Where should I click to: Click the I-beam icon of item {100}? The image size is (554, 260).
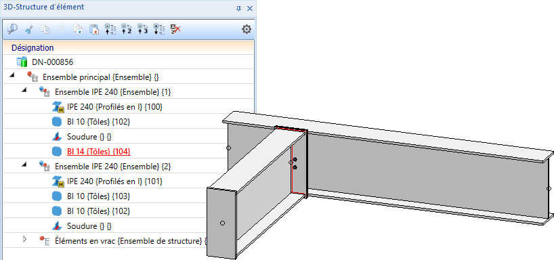[58, 107]
